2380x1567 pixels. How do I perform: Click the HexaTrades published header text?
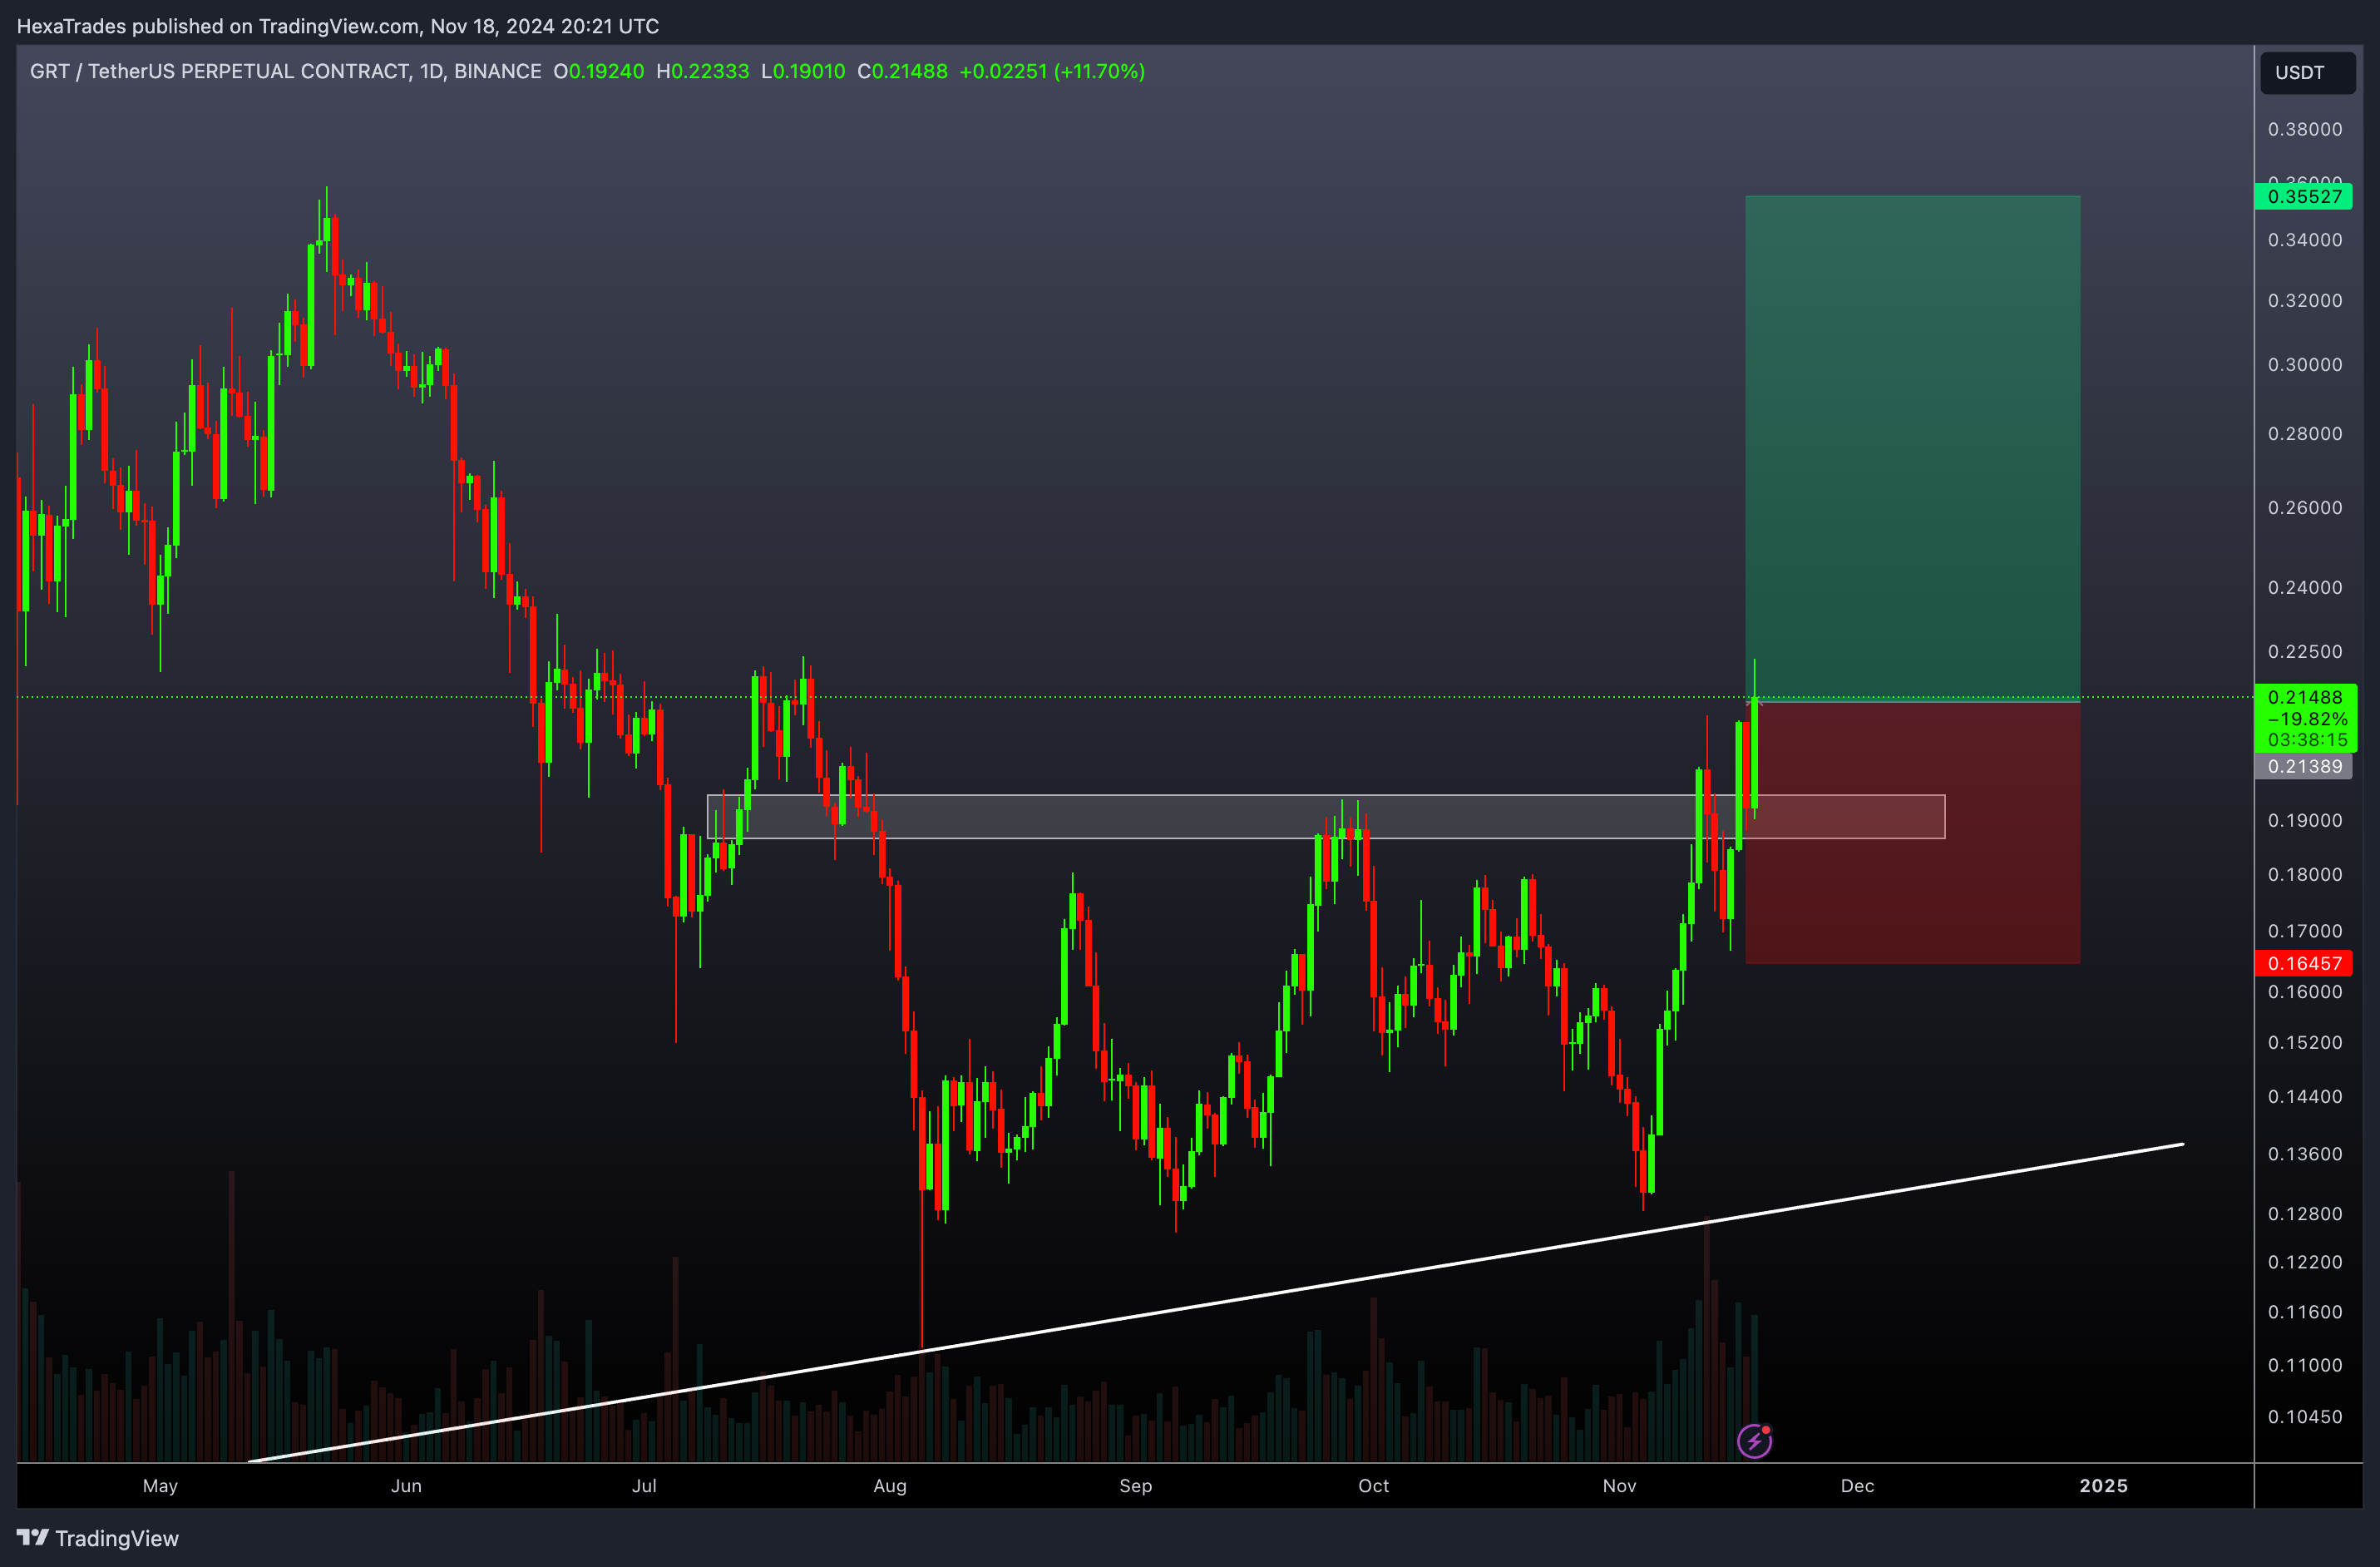(x=338, y=26)
